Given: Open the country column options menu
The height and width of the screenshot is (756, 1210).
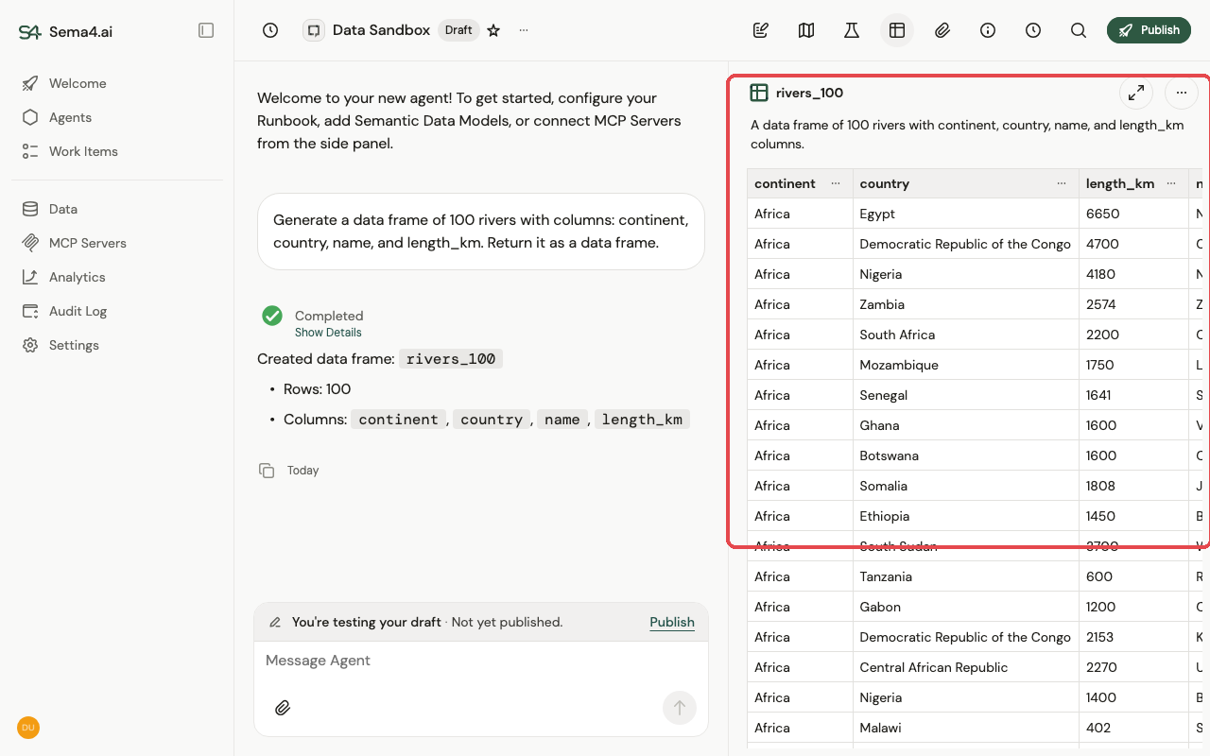Looking at the screenshot, I should click(x=1062, y=183).
